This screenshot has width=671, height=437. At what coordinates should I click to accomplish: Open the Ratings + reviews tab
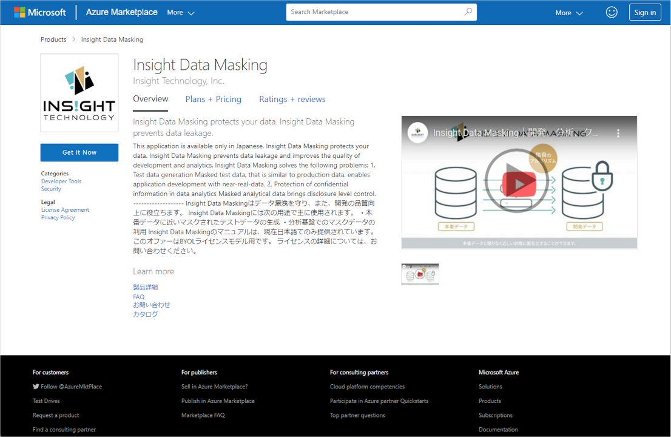point(292,100)
